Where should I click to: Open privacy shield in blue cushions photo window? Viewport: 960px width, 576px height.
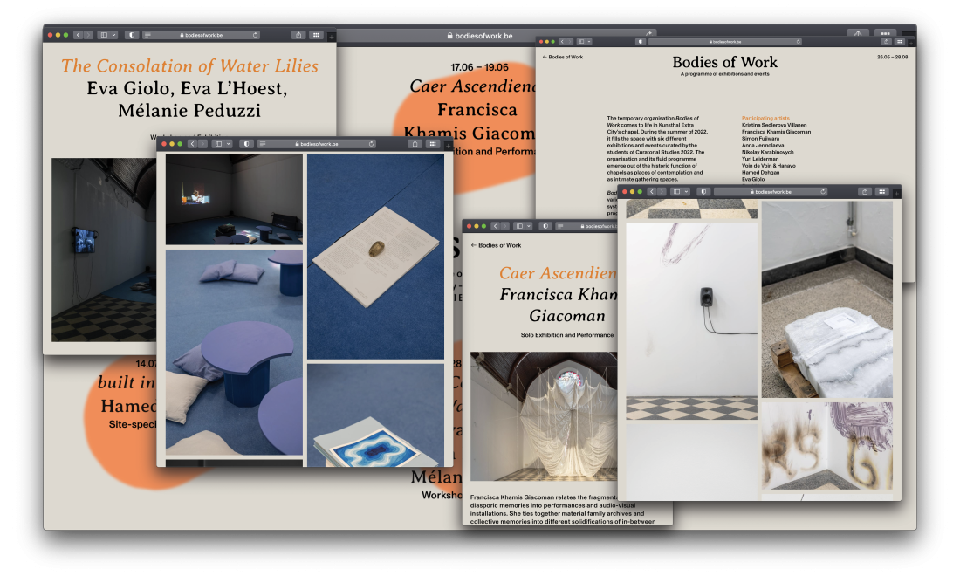[246, 144]
